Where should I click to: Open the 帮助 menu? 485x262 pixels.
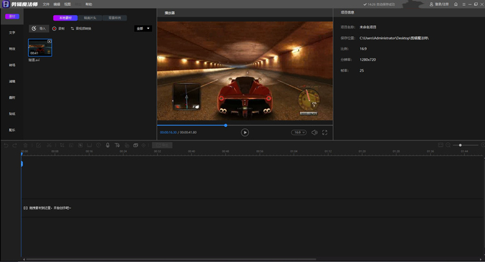pyautogui.click(x=89, y=5)
